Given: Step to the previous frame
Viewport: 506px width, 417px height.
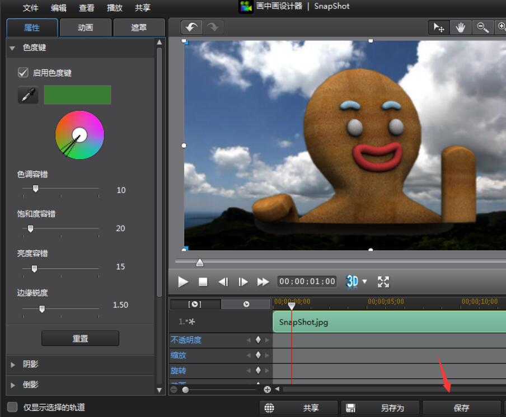Looking at the screenshot, I should tap(223, 282).
